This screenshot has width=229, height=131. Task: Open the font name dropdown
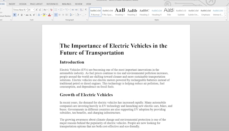(26, 10)
